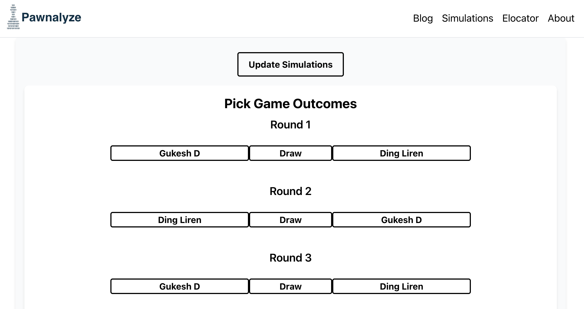The height and width of the screenshot is (309, 584).
Task: Toggle Round 1 outcome selection
Action: 290,153
